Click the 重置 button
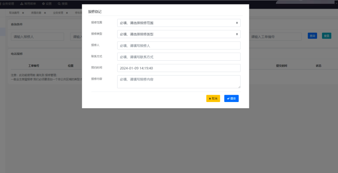The width and height of the screenshot is (338, 173). 326,36
